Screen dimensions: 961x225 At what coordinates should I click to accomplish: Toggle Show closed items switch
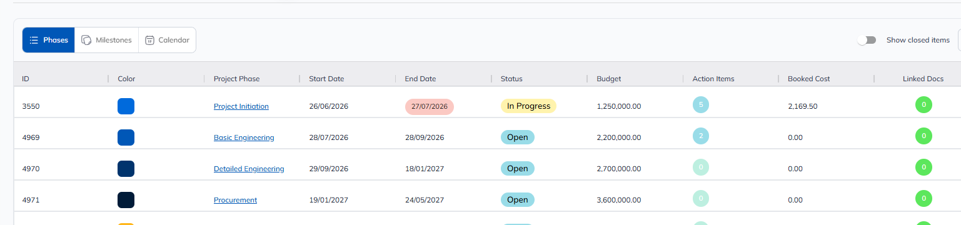867,40
